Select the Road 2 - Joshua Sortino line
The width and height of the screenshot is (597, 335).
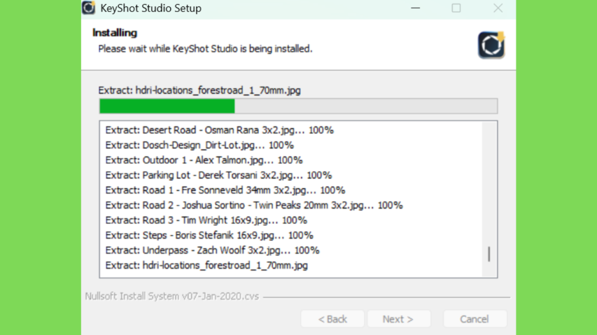click(254, 205)
